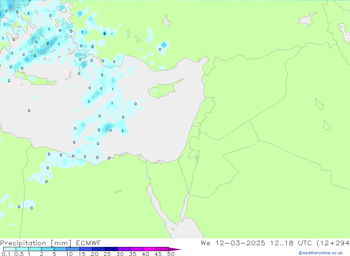Click the 0.1–0.5 mm palest cyan legend swatch

(x=9, y=249)
